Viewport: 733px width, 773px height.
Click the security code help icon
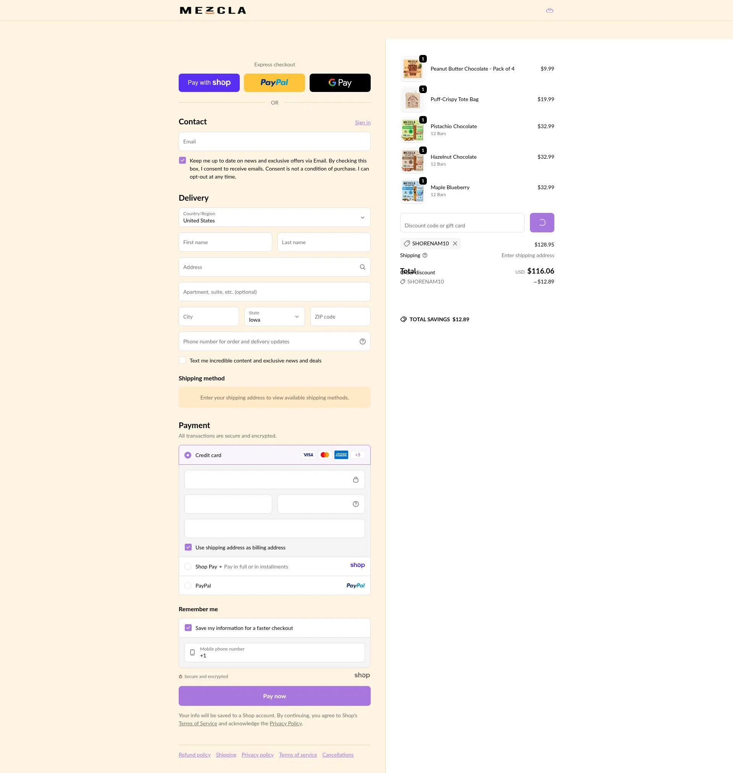pyautogui.click(x=355, y=504)
